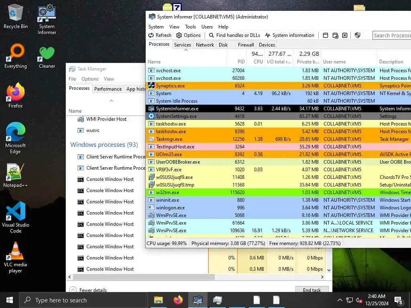Click the shield icon in the toolbar
This screenshot has width=411, height=308.
point(358,35)
